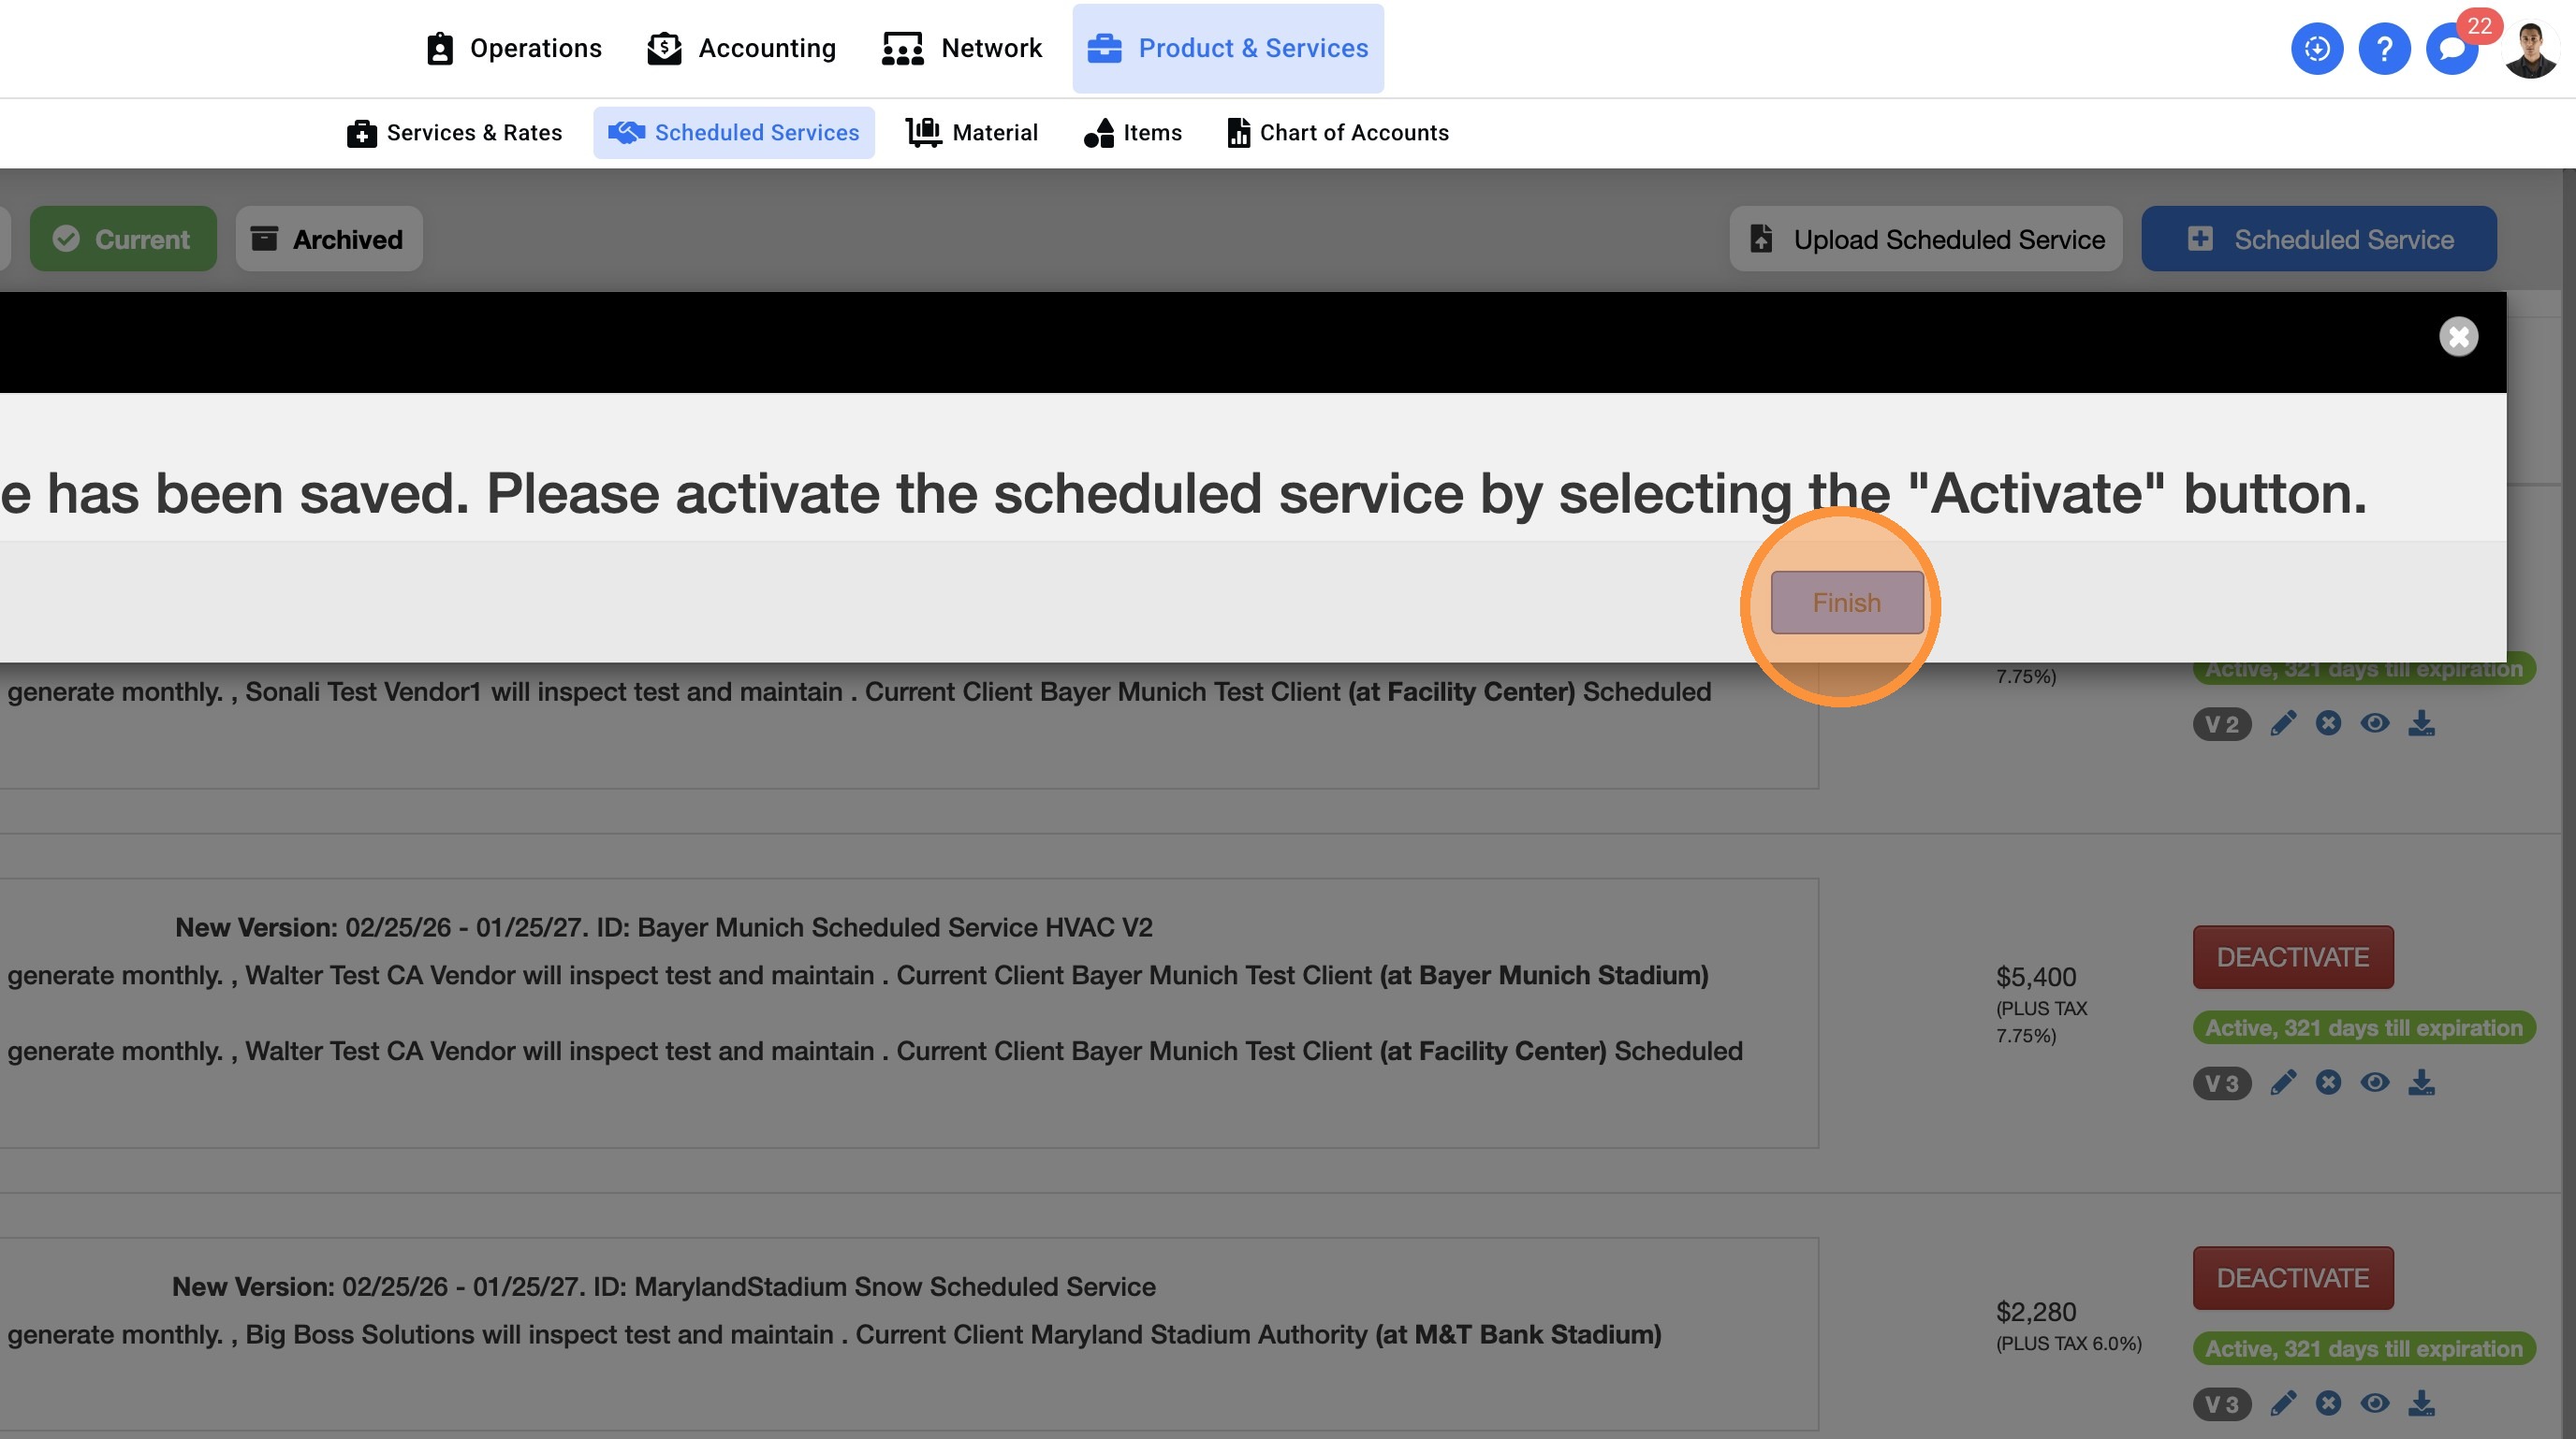Open the Network menu
This screenshot has height=1439, width=2576.
(961, 48)
